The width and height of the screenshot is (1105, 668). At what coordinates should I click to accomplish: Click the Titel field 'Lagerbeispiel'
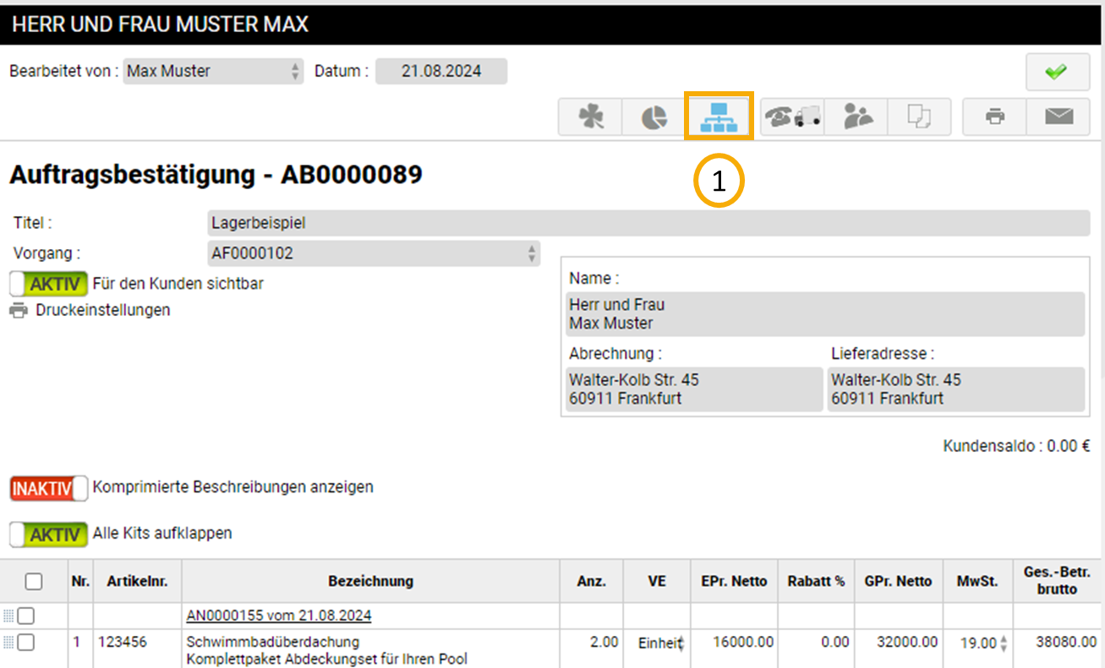pyautogui.click(x=648, y=224)
